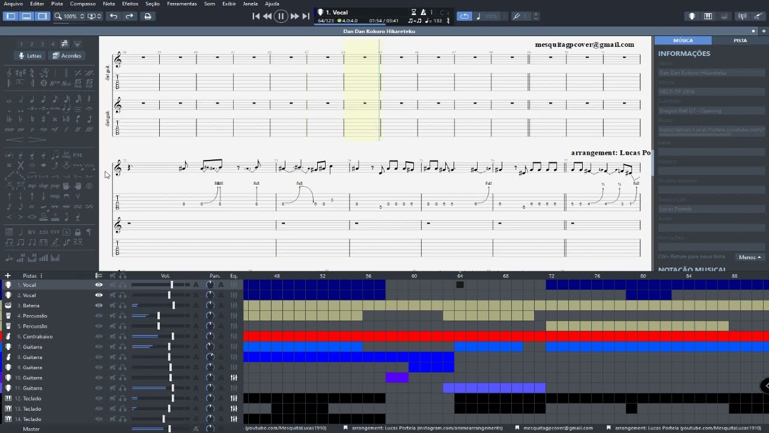Select the 6. Contrabaixo bass icon
This screenshot has width=769, height=433.
point(9,336)
